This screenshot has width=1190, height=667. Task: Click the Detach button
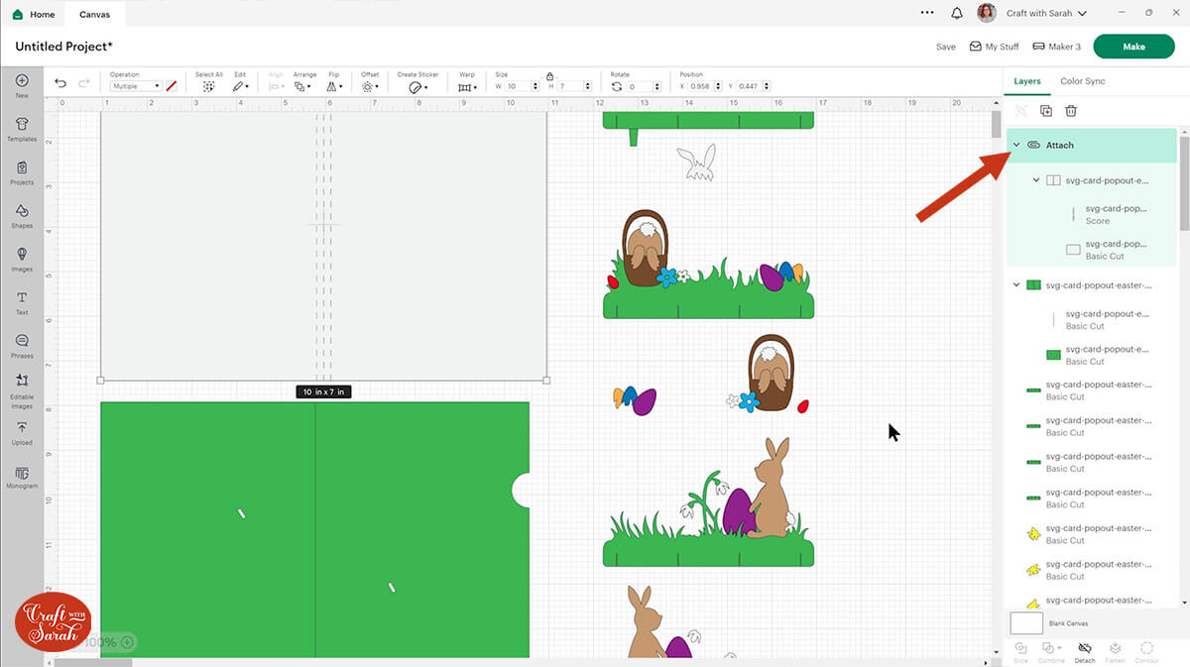click(1085, 651)
